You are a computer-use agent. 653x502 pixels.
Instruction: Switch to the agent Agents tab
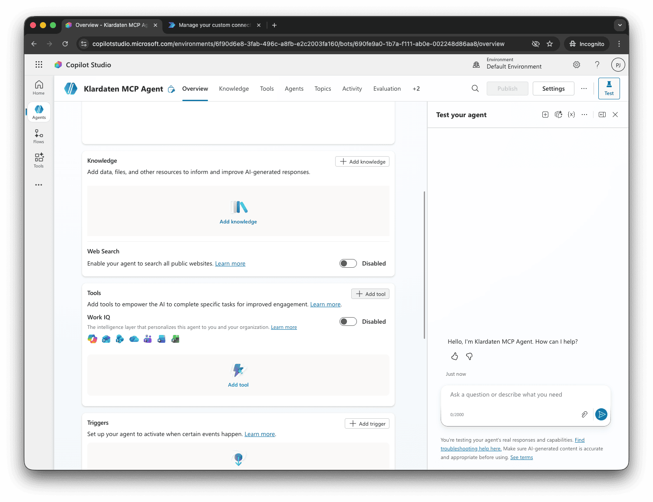(x=294, y=89)
